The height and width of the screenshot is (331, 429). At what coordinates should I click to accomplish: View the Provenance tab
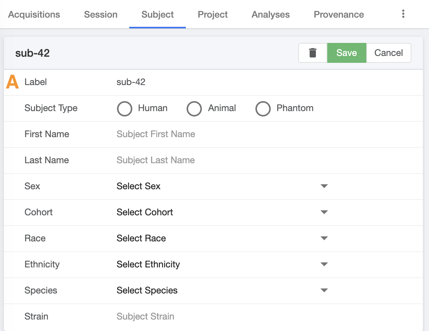click(339, 14)
